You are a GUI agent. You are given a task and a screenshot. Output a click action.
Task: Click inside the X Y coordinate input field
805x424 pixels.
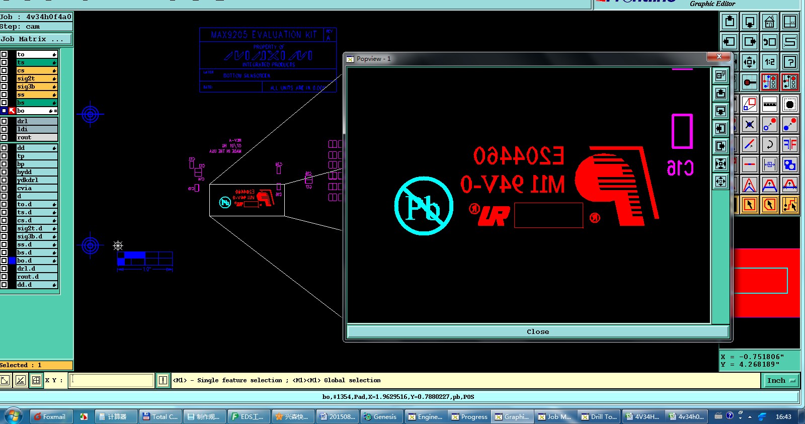(x=112, y=380)
